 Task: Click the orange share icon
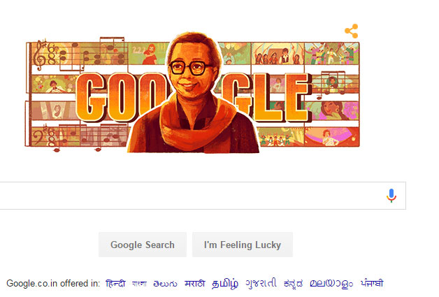click(352, 31)
